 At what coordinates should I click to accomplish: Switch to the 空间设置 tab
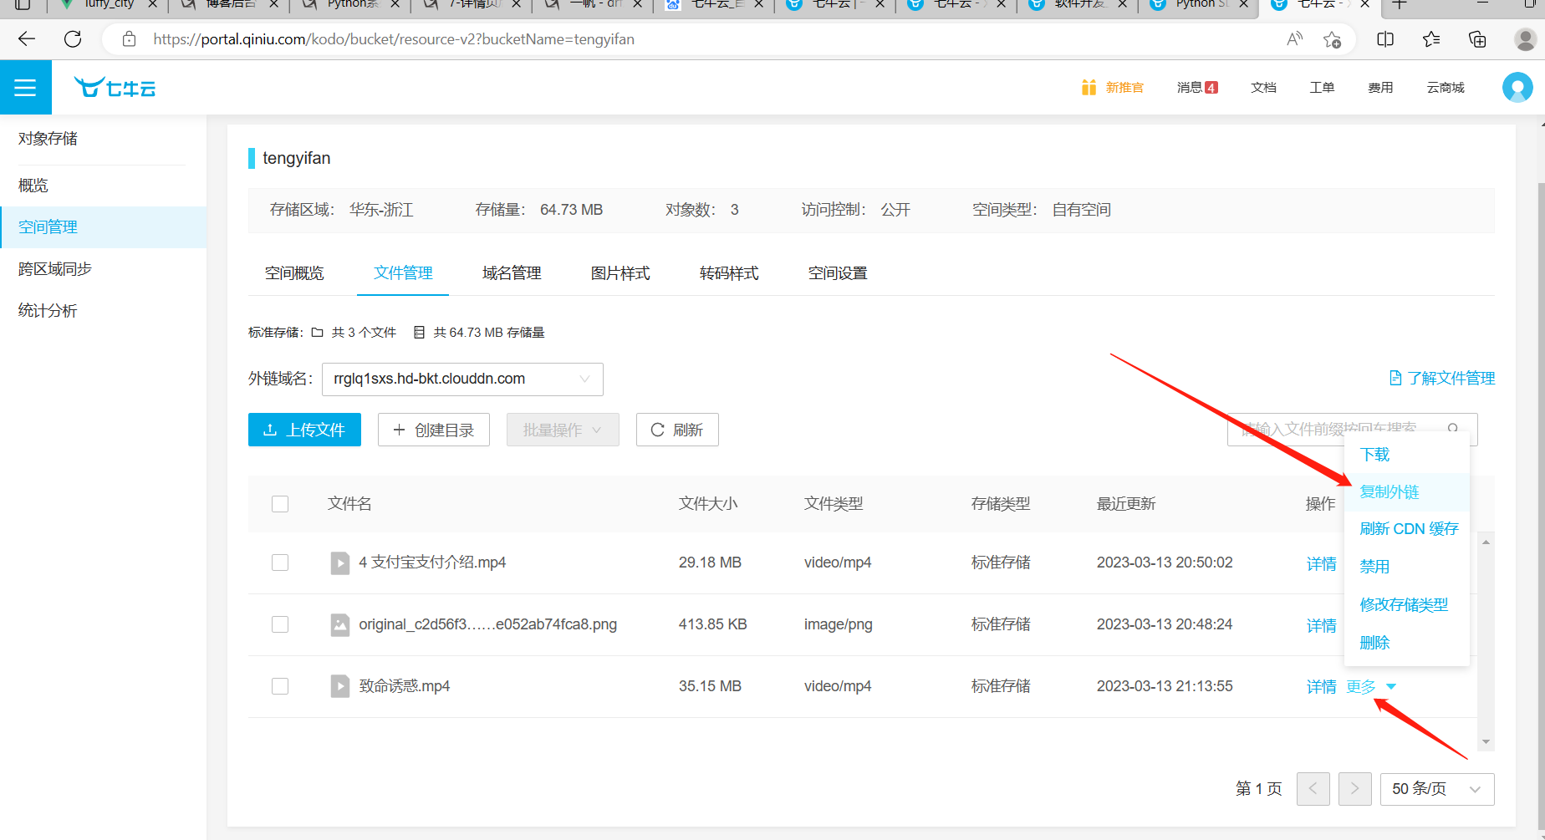point(838,273)
